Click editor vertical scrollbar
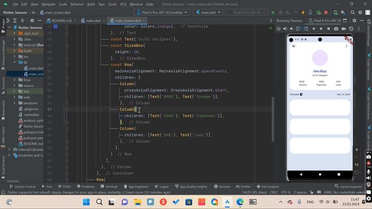Screen dimensions: 372x209 coord(273,120)
